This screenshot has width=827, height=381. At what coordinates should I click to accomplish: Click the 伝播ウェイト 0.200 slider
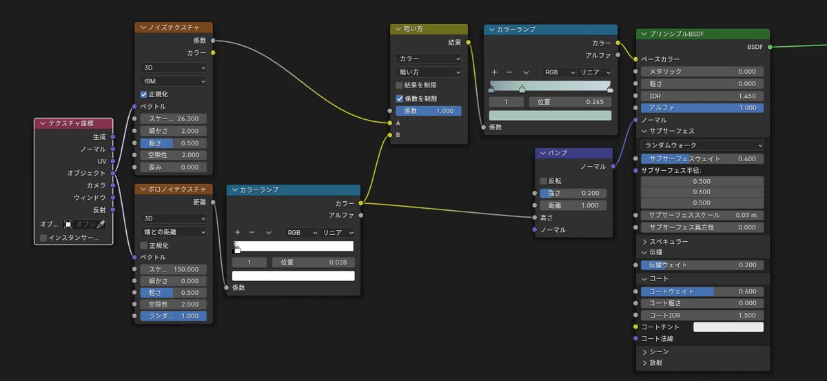tap(702, 265)
